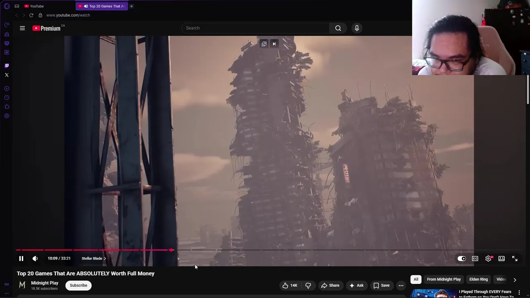Reload the current page

click(31, 15)
